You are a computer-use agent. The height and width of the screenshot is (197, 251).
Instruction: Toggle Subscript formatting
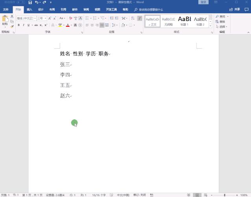pos(41,25)
